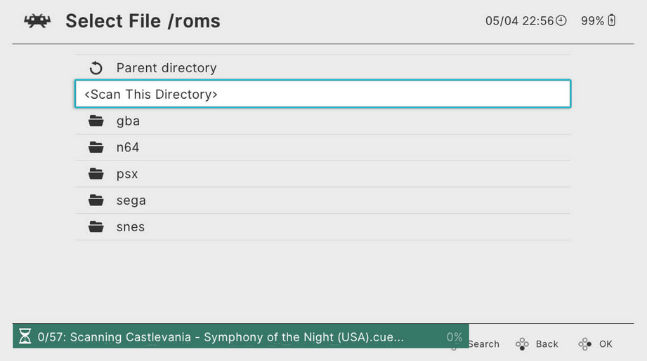647x361 pixels.
Task: Click the Back button hint
Action: click(537, 343)
